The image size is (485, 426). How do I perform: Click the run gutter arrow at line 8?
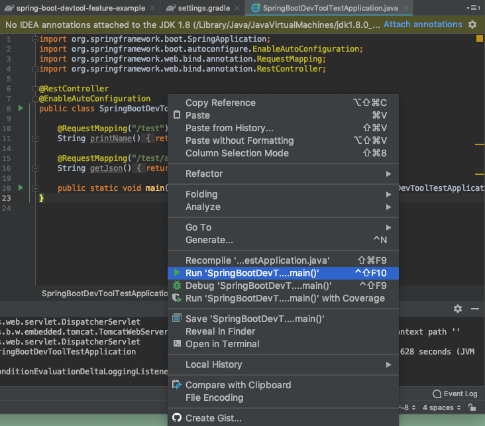pos(21,108)
